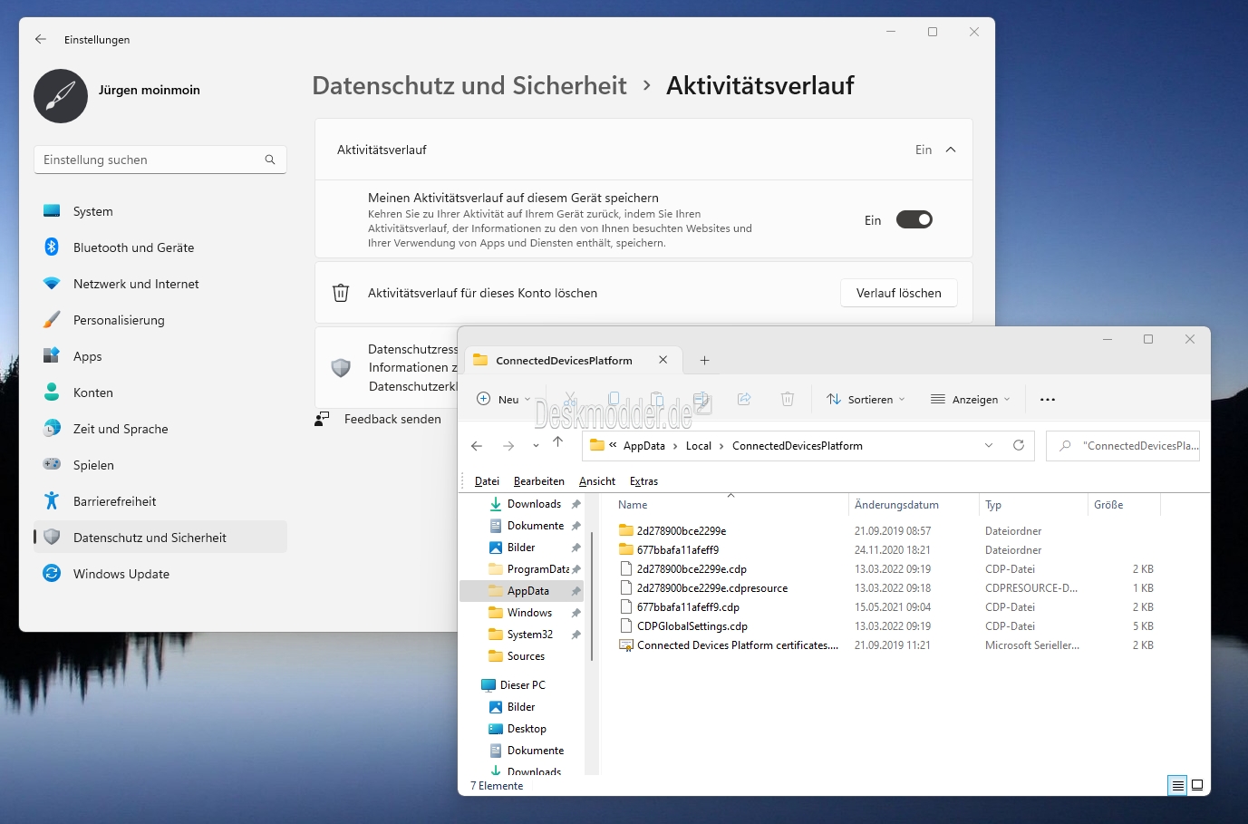Sort by Änderungsdatum column header
Image resolution: width=1248 pixels, height=824 pixels.
pos(914,505)
